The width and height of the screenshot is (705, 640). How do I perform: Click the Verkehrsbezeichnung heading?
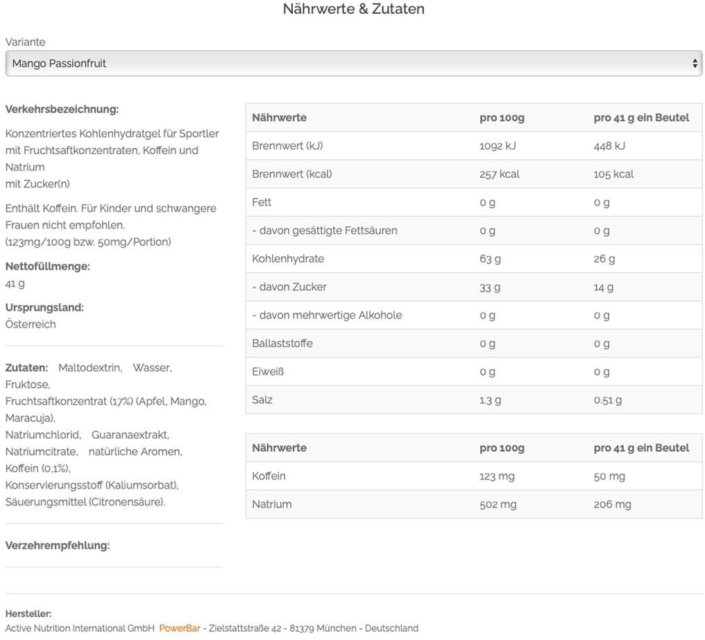[62, 109]
